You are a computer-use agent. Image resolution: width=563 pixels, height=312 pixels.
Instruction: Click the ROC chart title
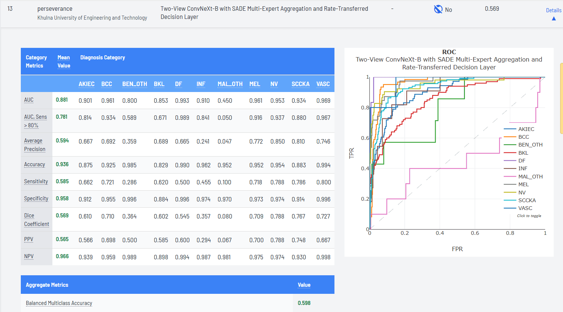coord(449,59)
